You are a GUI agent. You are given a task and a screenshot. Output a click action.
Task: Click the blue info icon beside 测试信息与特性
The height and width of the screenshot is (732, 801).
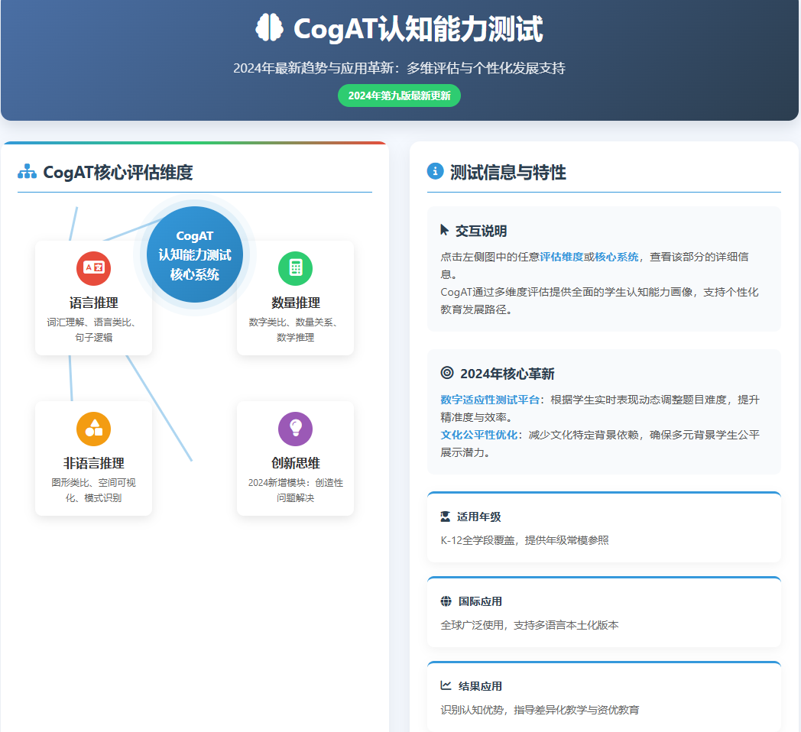(435, 171)
